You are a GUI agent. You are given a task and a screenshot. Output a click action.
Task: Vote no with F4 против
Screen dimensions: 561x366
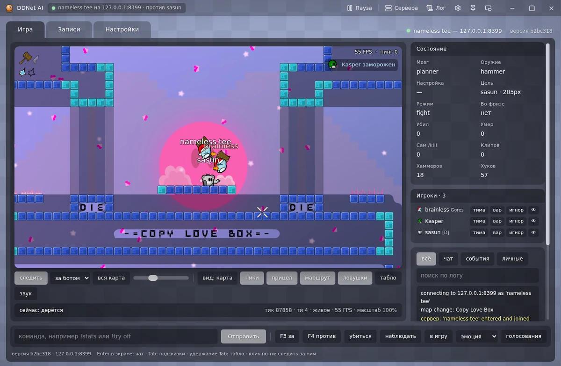point(322,336)
